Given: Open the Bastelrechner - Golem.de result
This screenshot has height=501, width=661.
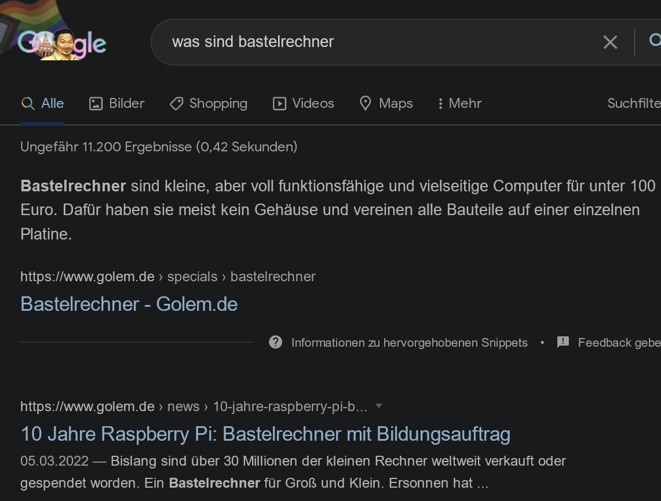Looking at the screenshot, I should pyautogui.click(x=129, y=303).
